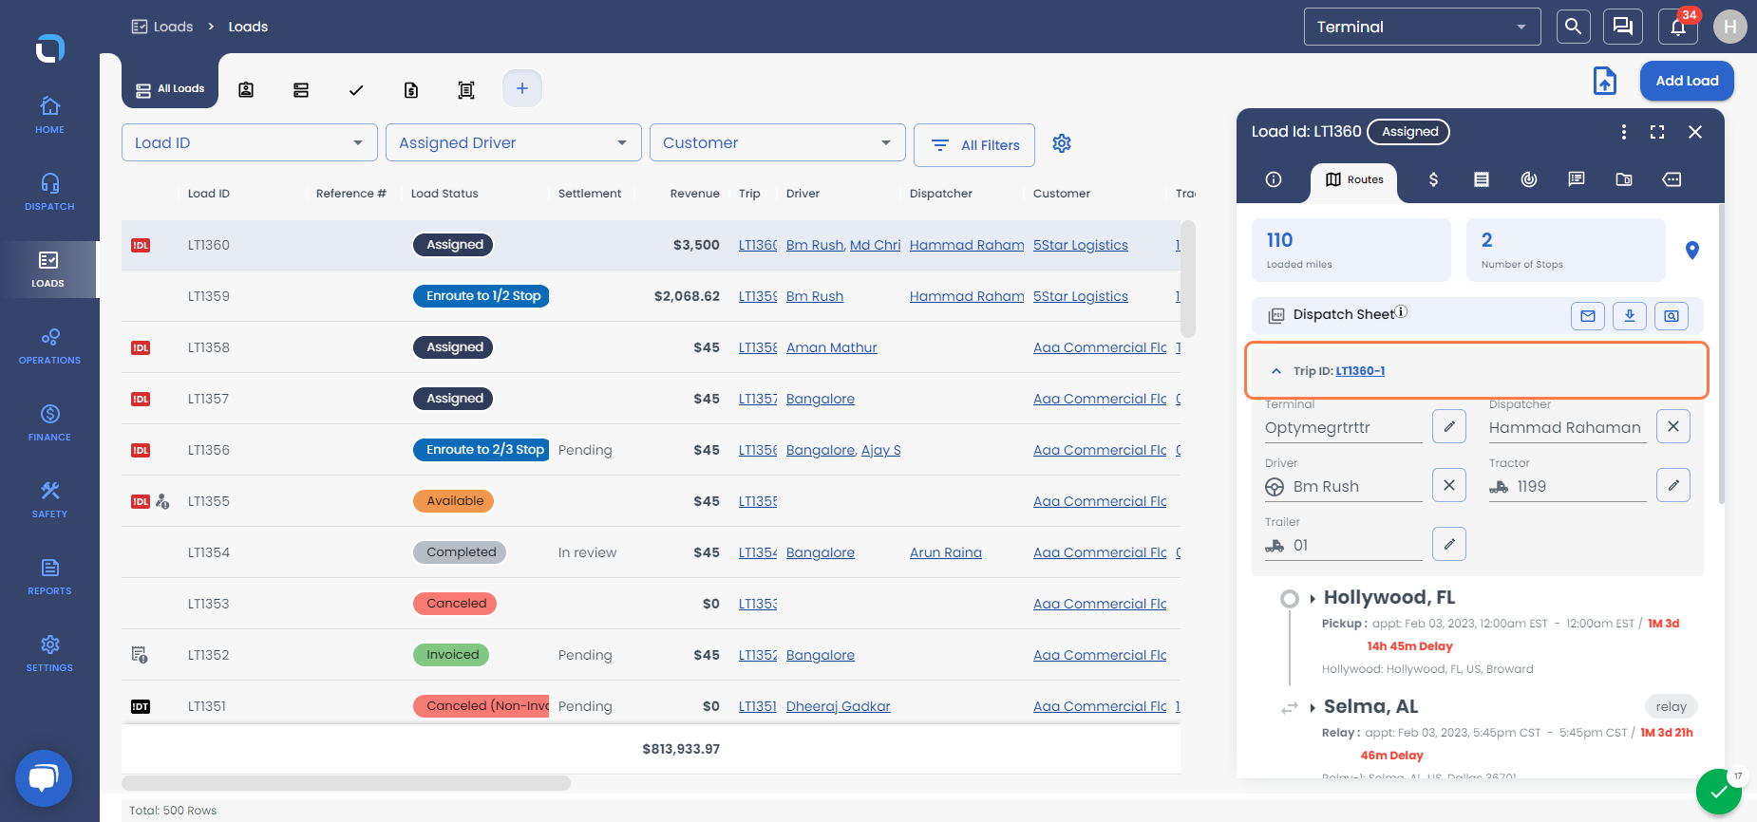The width and height of the screenshot is (1757, 822).
Task: Open the Customer filter dropdown
Action: click(x=778, y=142)
